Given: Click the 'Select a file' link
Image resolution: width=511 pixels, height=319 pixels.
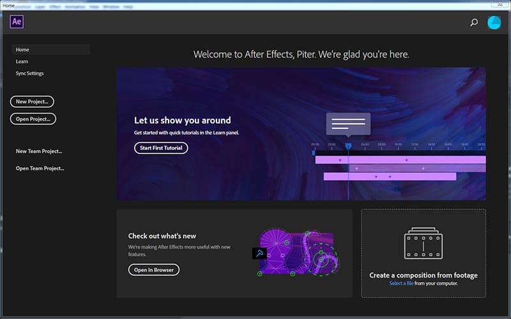Looking at the screenshot, I should tap(401, 283).
